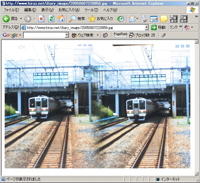Click the Print icon
This screenshot has height=183, width=200.
point(144,19)
